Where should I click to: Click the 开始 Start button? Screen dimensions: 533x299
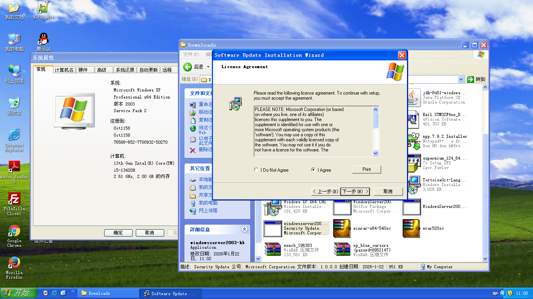(x=18, y=293)
